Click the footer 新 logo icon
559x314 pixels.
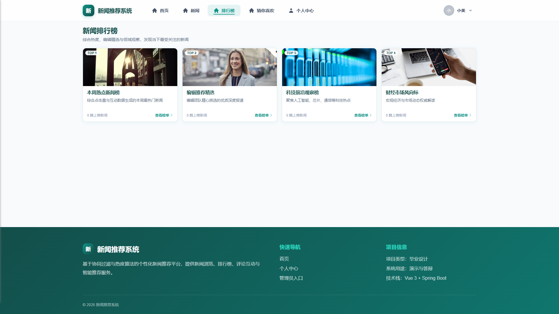[x=88, y=249]
